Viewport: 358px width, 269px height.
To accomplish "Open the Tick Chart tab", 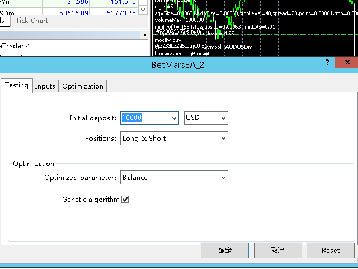I will click(32, 21).
